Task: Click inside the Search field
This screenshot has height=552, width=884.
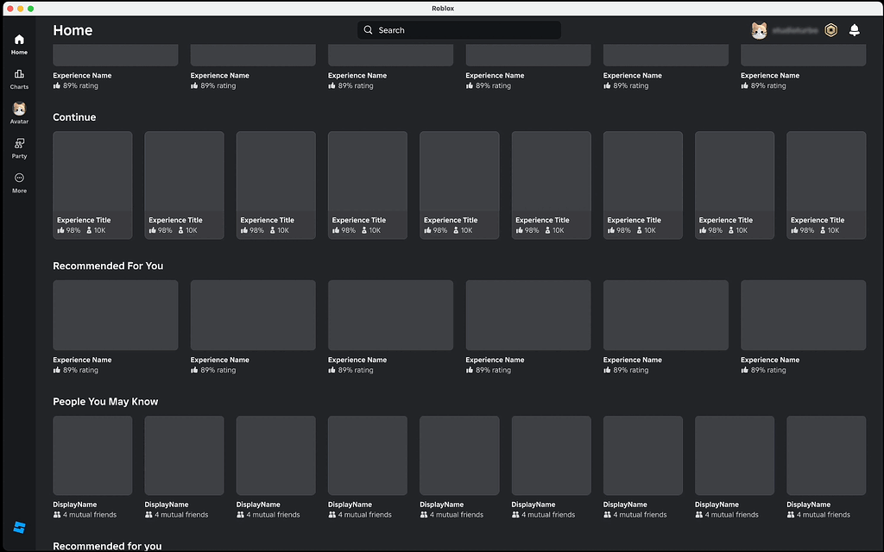Action: (x=458, y=29)
